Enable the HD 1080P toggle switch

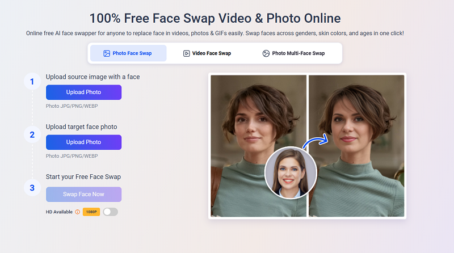110,212
